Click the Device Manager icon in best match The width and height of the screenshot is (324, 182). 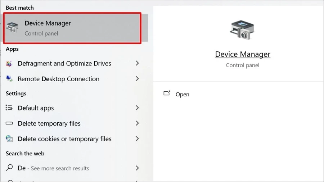click(x=12, y=28)
